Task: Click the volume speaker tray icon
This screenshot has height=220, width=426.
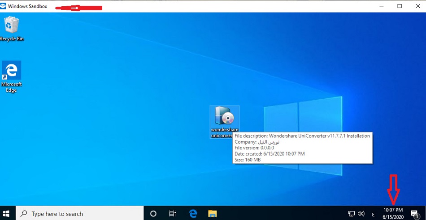Action: (x=361, y=214)
